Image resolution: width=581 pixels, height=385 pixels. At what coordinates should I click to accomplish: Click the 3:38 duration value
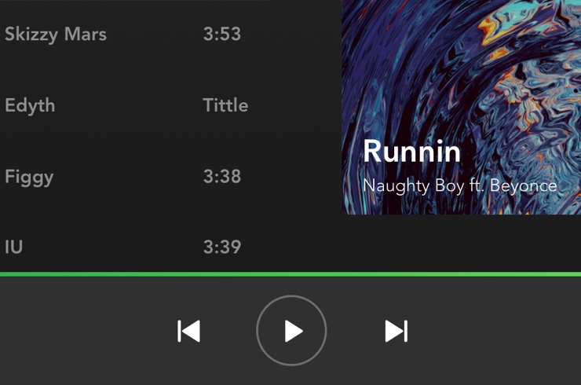pos(222,176)
